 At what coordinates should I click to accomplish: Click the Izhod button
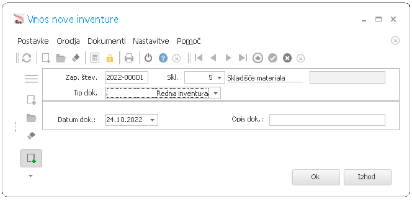point(367,177)
